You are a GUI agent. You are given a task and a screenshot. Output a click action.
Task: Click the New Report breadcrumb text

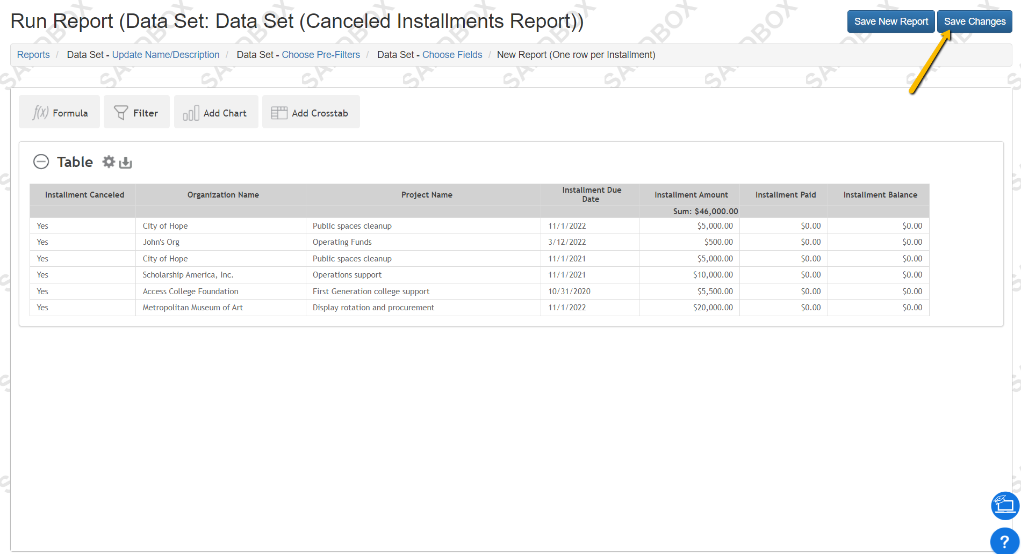pos(576,55)
